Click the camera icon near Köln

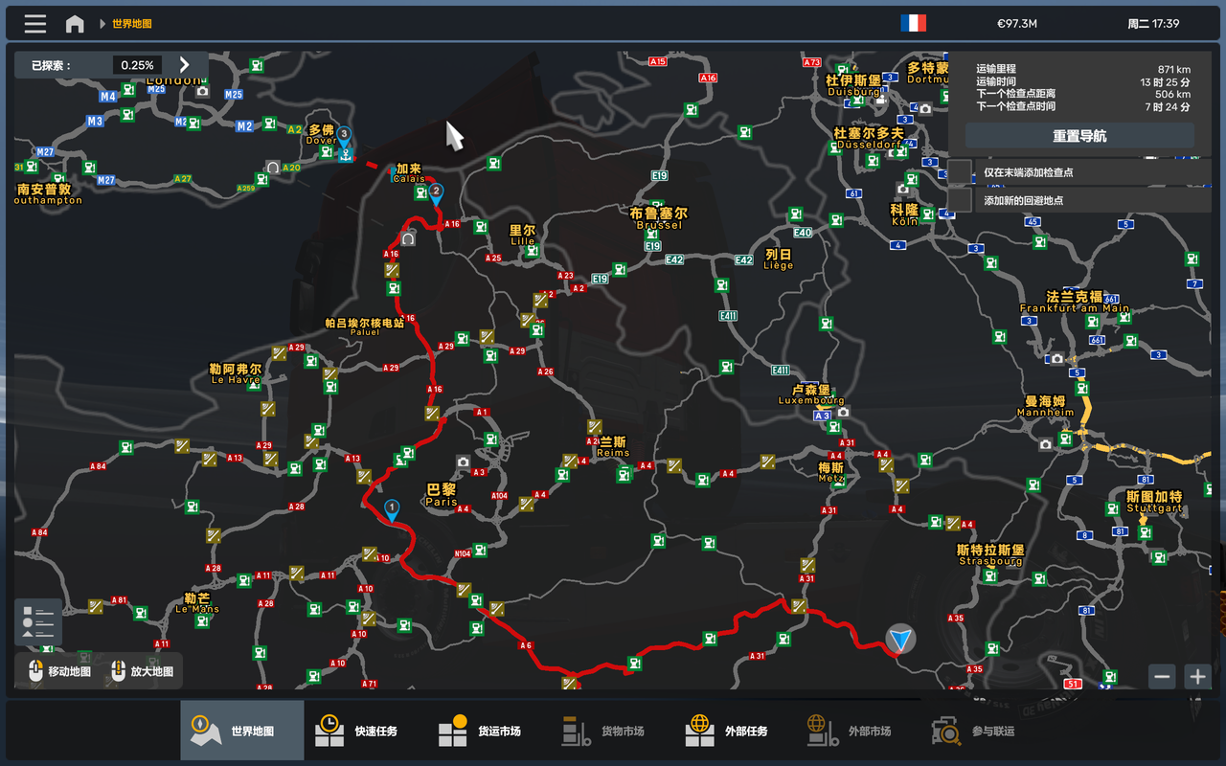pyautogui.click(x=903, y=189)
